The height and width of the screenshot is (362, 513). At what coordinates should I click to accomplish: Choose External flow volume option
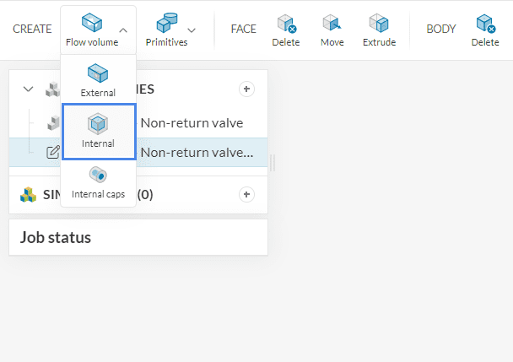tap(98, 81)
